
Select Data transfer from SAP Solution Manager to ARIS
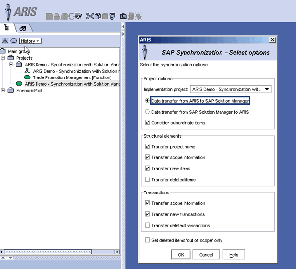147,112
